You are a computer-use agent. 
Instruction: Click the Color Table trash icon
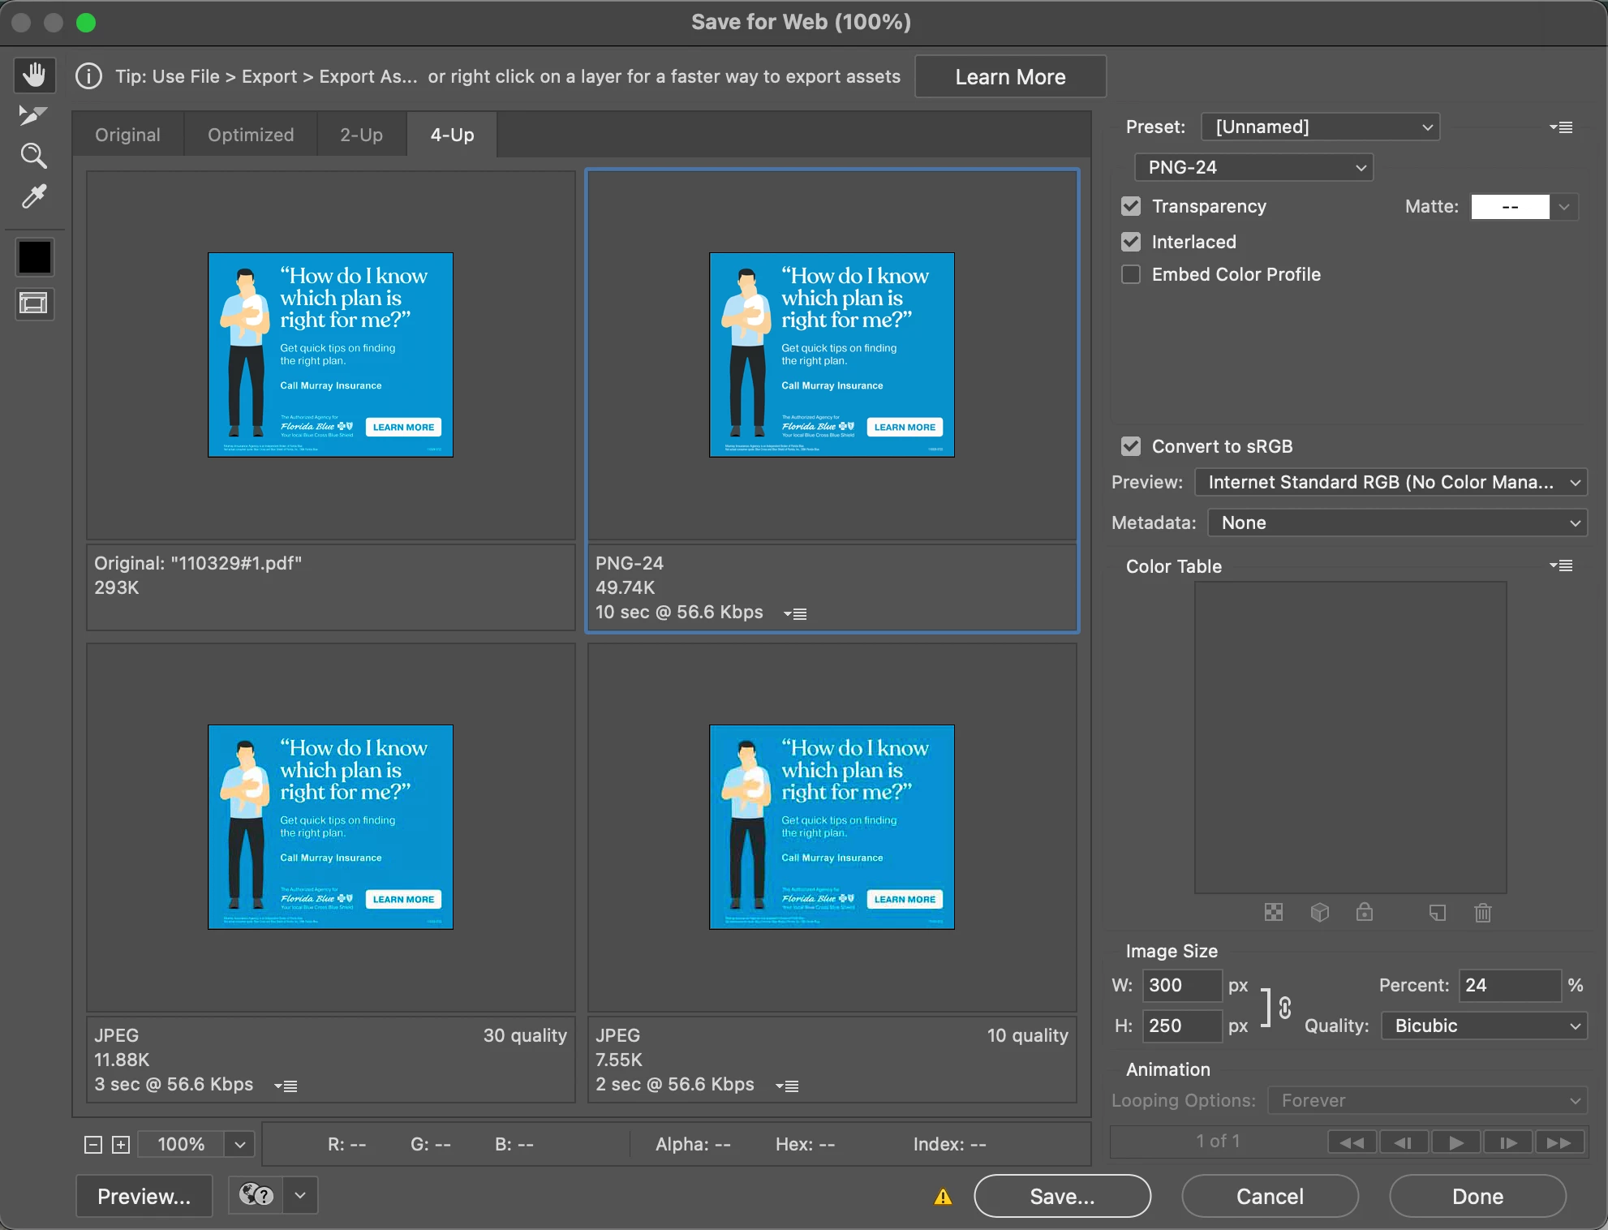1482,913
